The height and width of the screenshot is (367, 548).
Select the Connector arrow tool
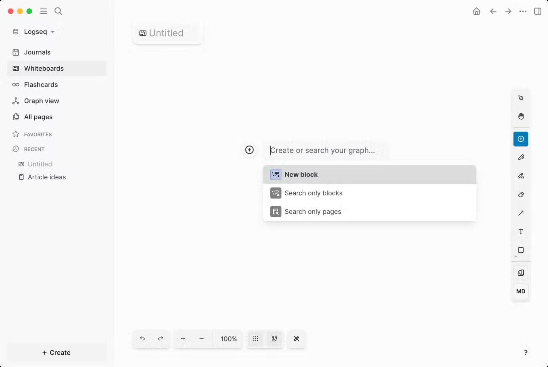521,213
